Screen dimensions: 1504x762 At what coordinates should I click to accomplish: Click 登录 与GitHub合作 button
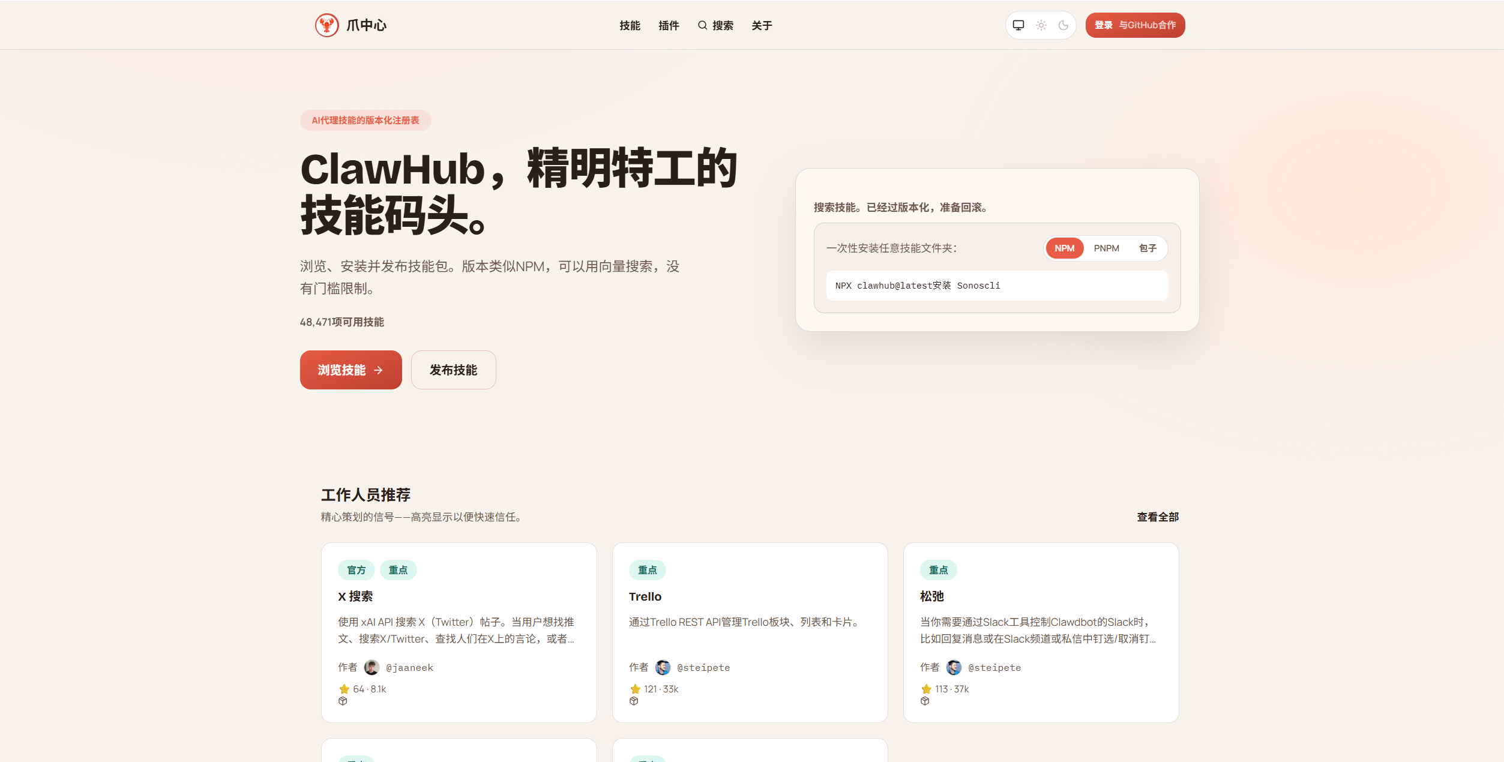coord(1135,25)
